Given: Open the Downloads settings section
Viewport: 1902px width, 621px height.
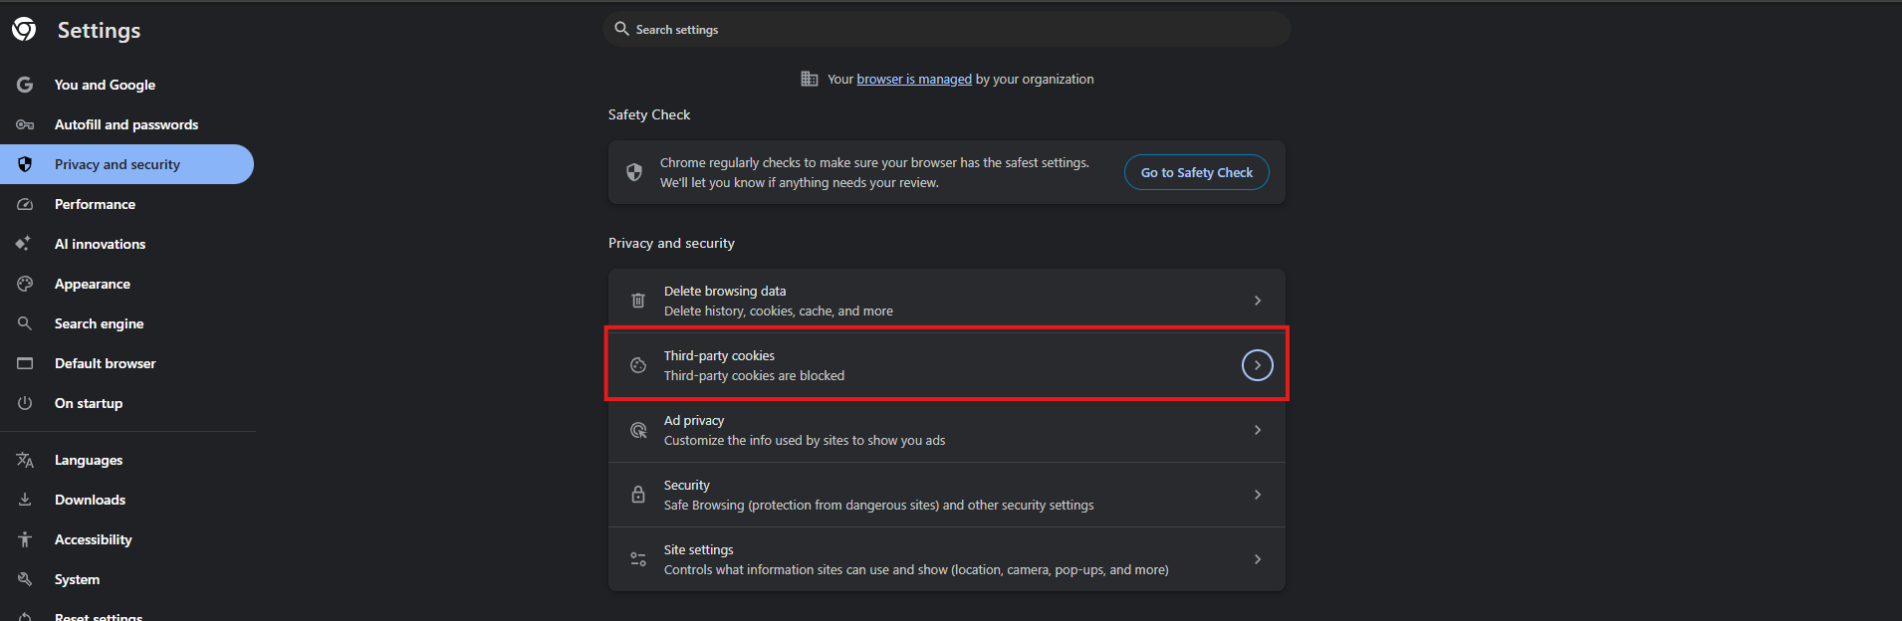Looking at the screenshot, I should 90,500.
